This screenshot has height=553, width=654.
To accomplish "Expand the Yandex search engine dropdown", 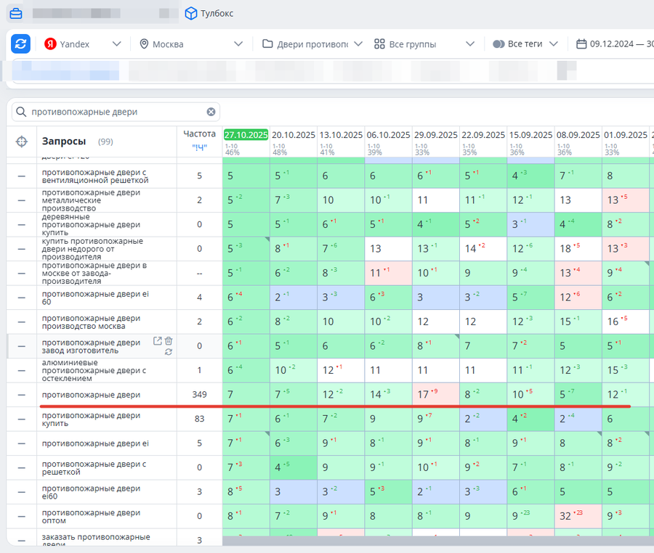I will (x=82, y=44).
